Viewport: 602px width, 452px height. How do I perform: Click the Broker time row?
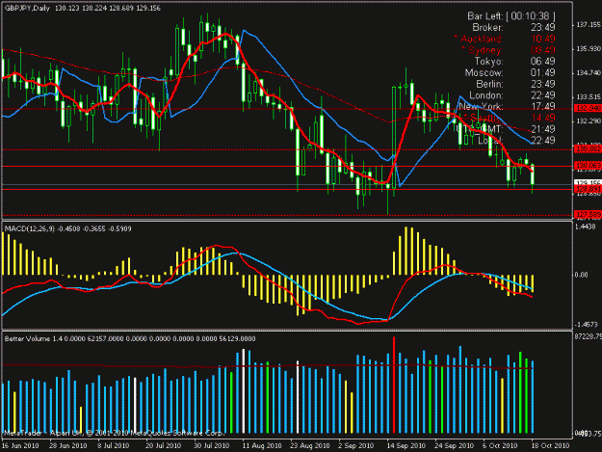pos(513,28)
